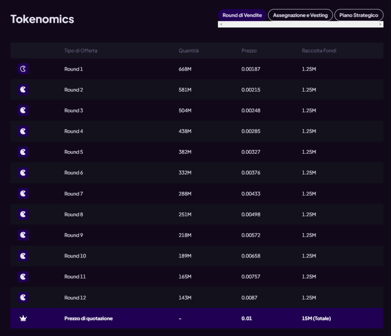The image size is (391, 336).
Task: Click the Round 7 token icon
Action: coord(23,194)
